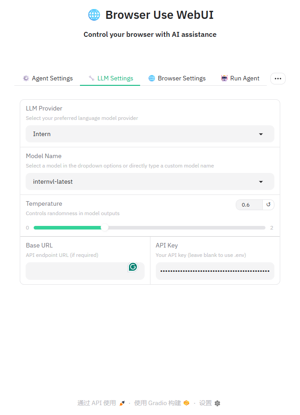Click the wrench icon on LLM Settings tab
This screenshot has height=415, width=300.
point(92,78)
